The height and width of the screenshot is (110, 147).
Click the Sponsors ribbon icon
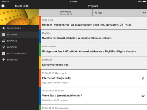coord(4,60)
